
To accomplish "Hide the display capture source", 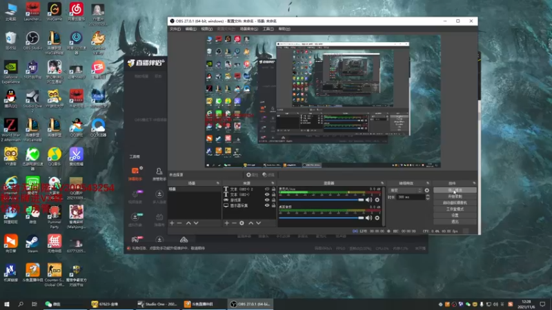I will click(267, 205).
